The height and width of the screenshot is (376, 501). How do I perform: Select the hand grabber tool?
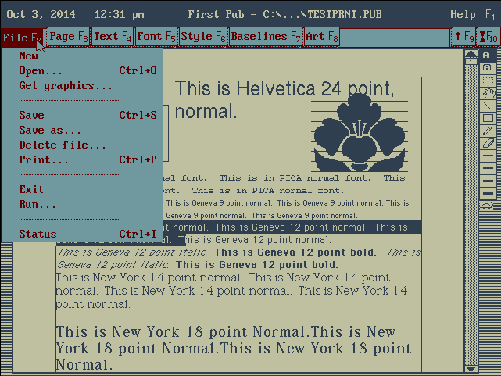[x=487, y=93]
